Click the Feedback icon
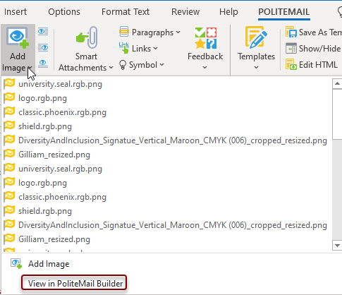The image size is (342, 295). tap(206, 38)
